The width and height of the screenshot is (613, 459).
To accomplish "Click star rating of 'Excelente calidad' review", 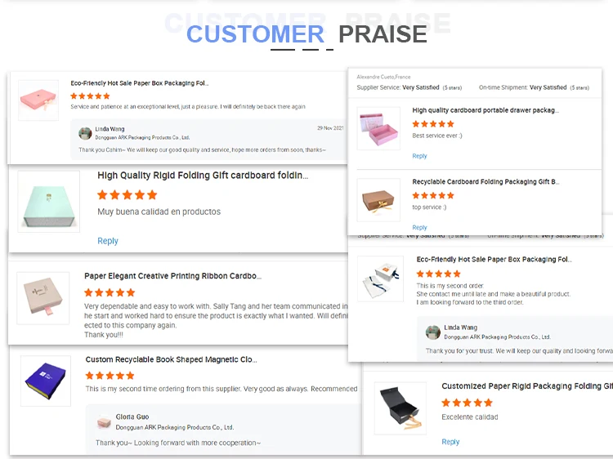I will pyautogui.click(x=467, y=403).
